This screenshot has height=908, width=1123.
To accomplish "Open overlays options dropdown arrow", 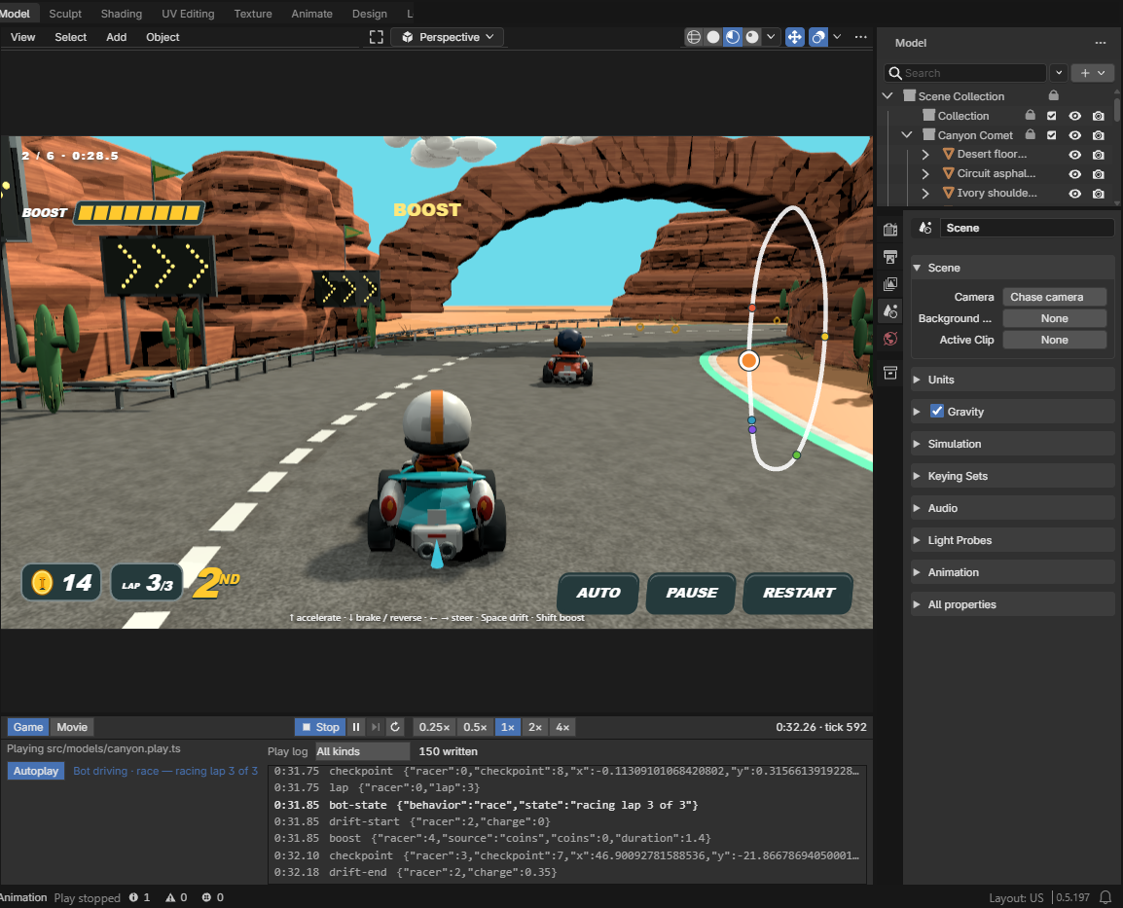I will point(837,37).
